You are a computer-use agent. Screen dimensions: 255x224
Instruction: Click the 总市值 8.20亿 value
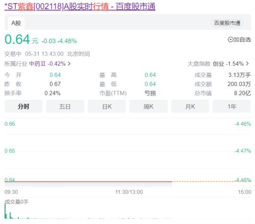(x=242, y=93)
